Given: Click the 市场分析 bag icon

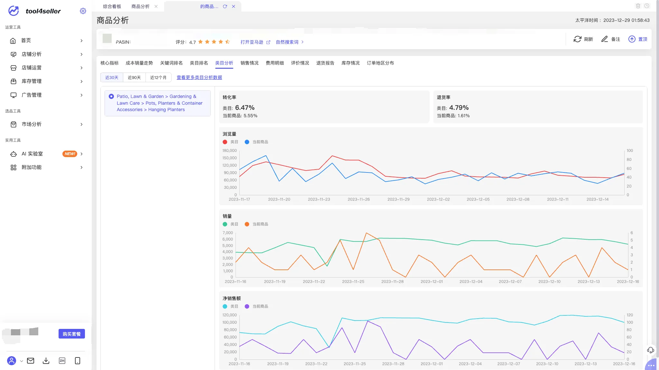Looking at the screenshot, I should point(13,124).
